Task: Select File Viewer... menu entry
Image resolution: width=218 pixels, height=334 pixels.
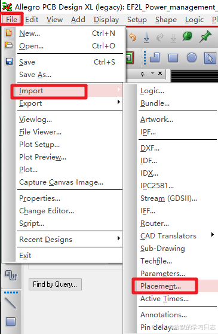Action: pyautogui.click(x=70, y=132)
